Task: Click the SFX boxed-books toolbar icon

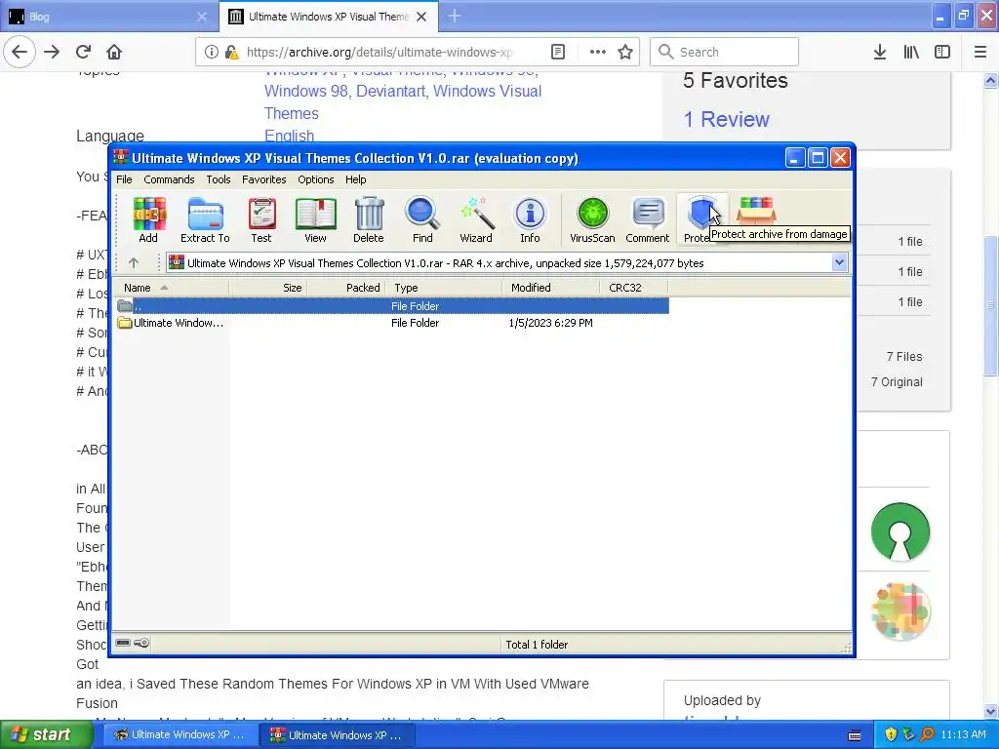Action: (756, 211)
